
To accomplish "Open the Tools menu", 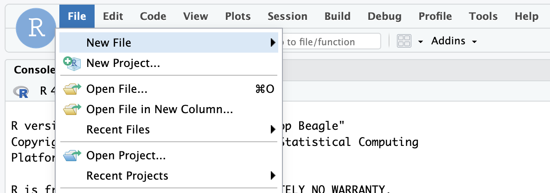I will pyautogui.click(x=483, y=17).
